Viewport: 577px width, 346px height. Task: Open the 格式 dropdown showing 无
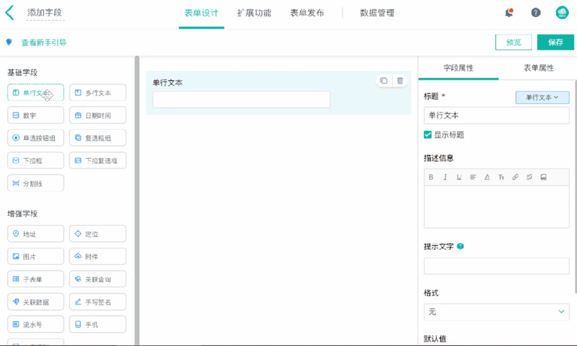pos(497,312)
